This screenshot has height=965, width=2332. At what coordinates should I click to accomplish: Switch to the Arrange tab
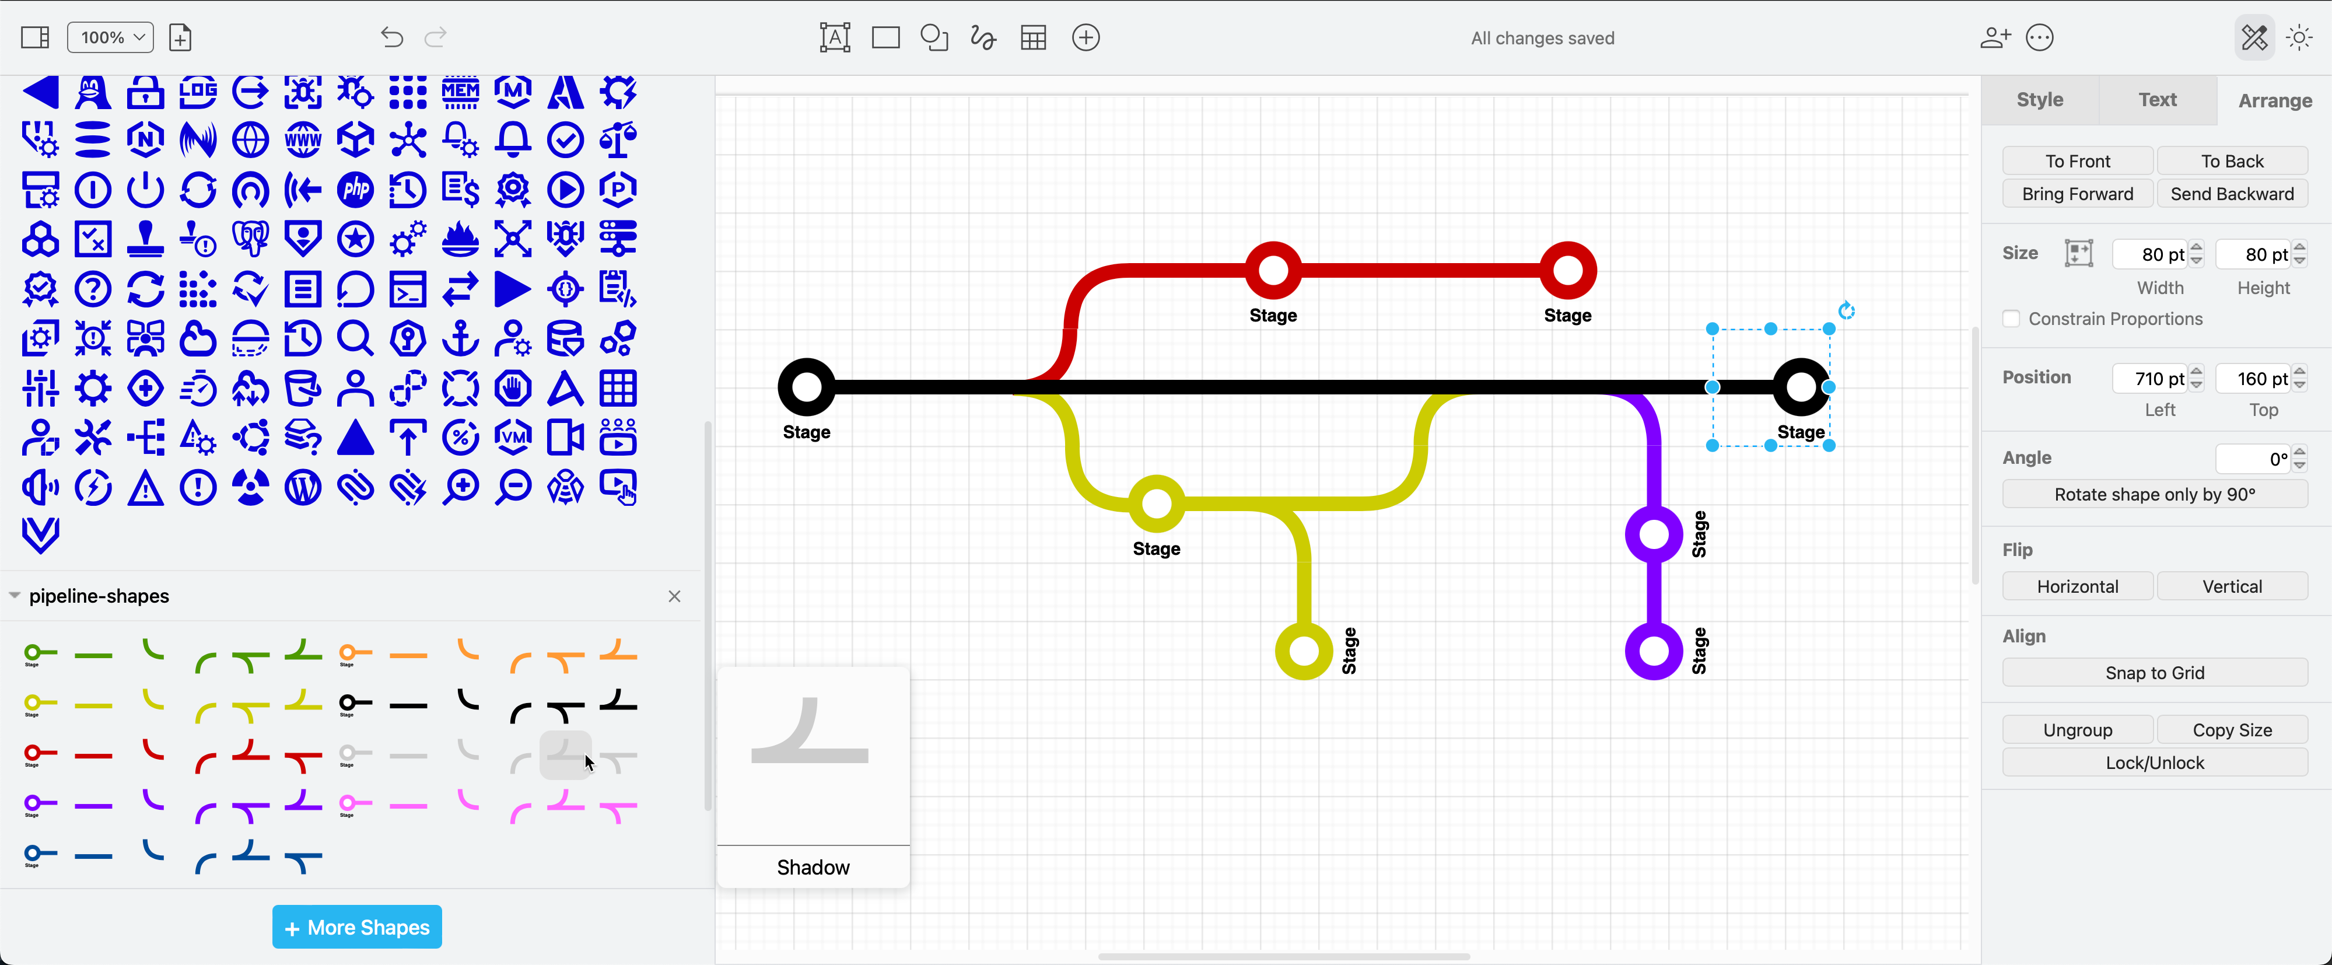(2271, 100)
